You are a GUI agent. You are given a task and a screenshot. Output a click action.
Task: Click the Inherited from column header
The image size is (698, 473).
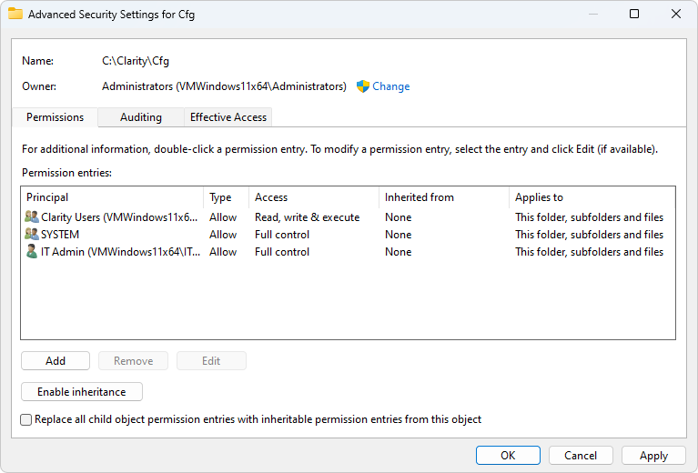443,197
